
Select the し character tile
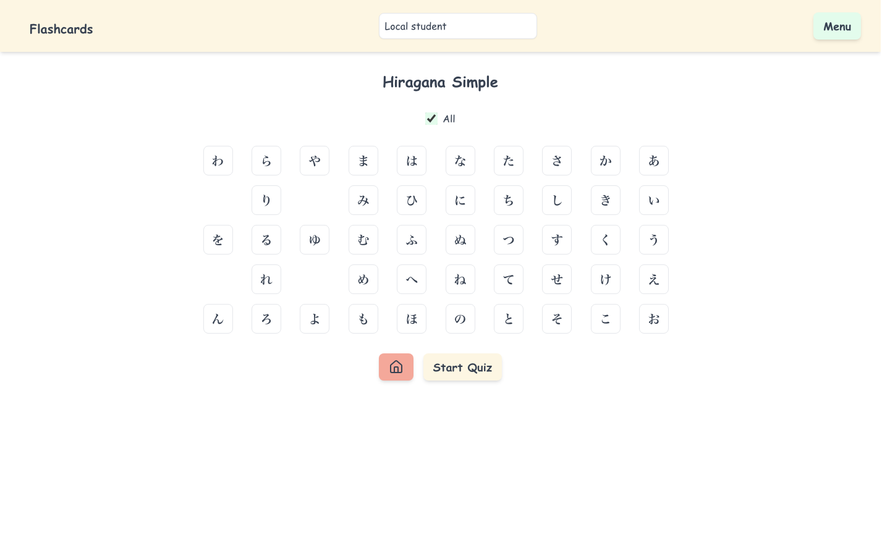(557, 200)
